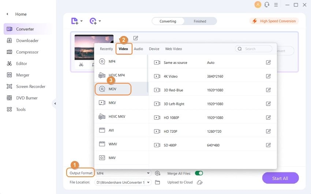The image size is (311, 194).
Task: Click the customer support headset icon
Action: click(267, 4)
